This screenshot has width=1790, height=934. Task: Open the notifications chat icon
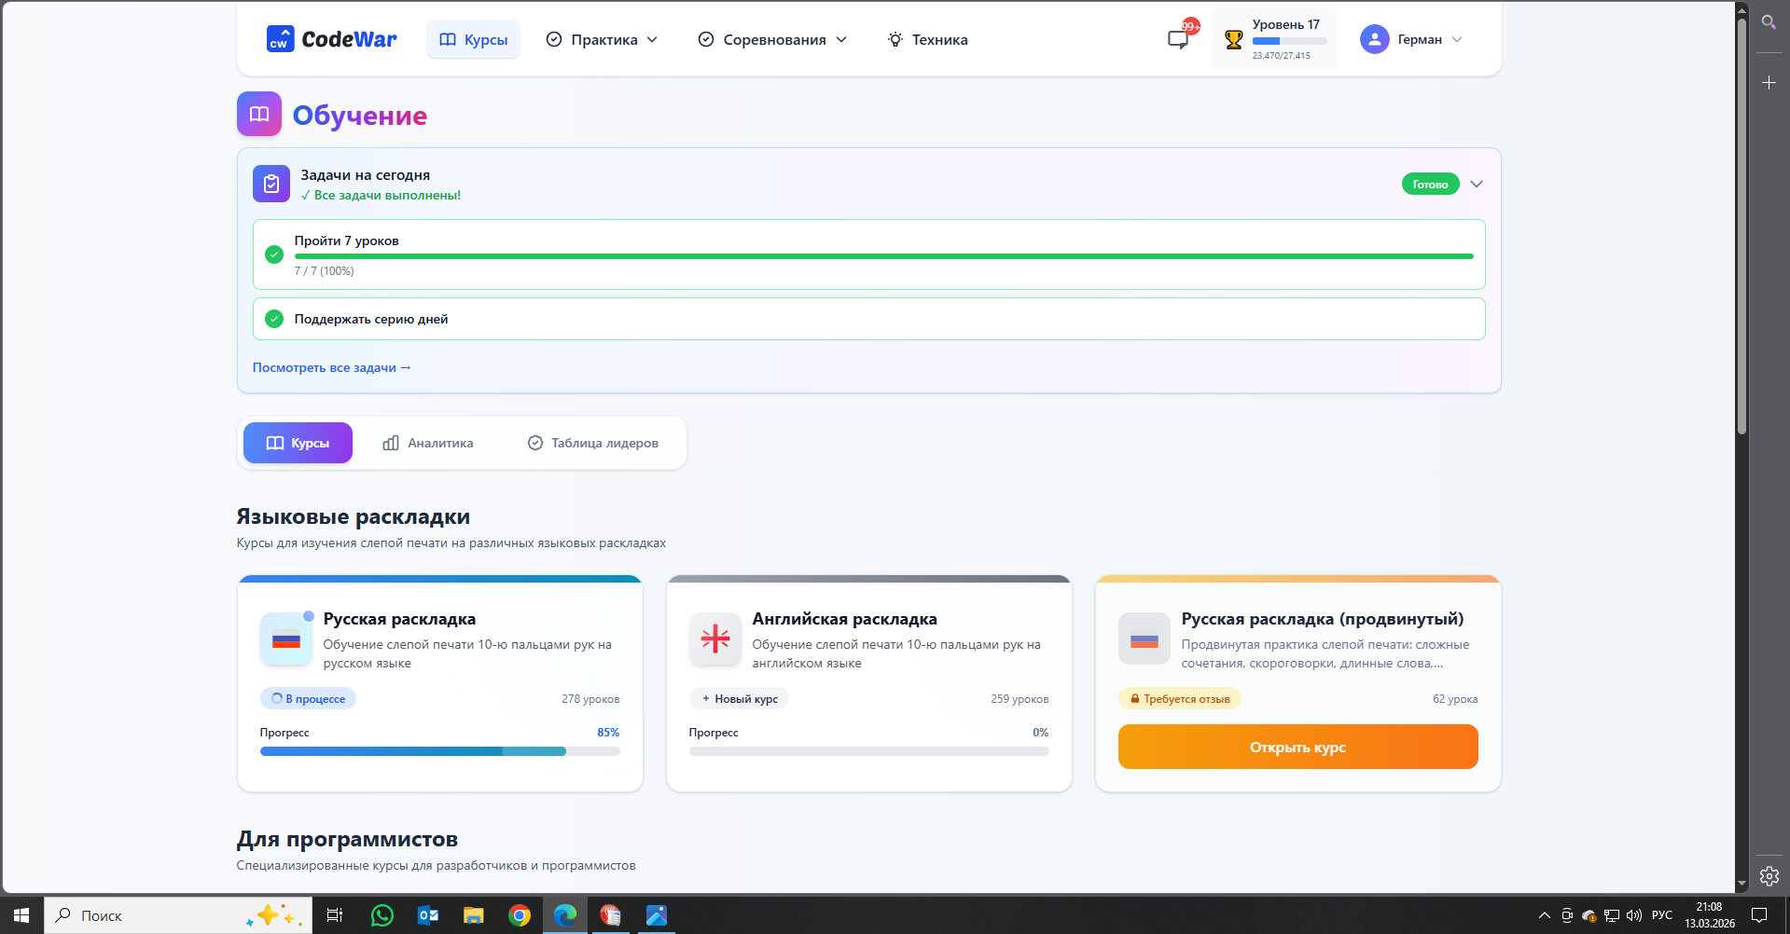1178,39
